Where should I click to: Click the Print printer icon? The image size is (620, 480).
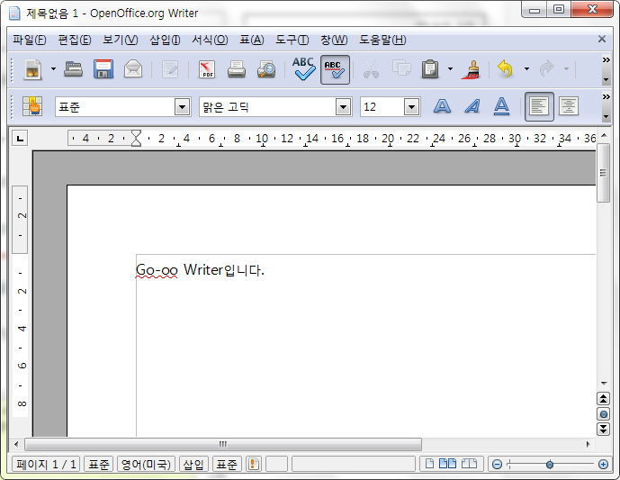pos(237,69)
